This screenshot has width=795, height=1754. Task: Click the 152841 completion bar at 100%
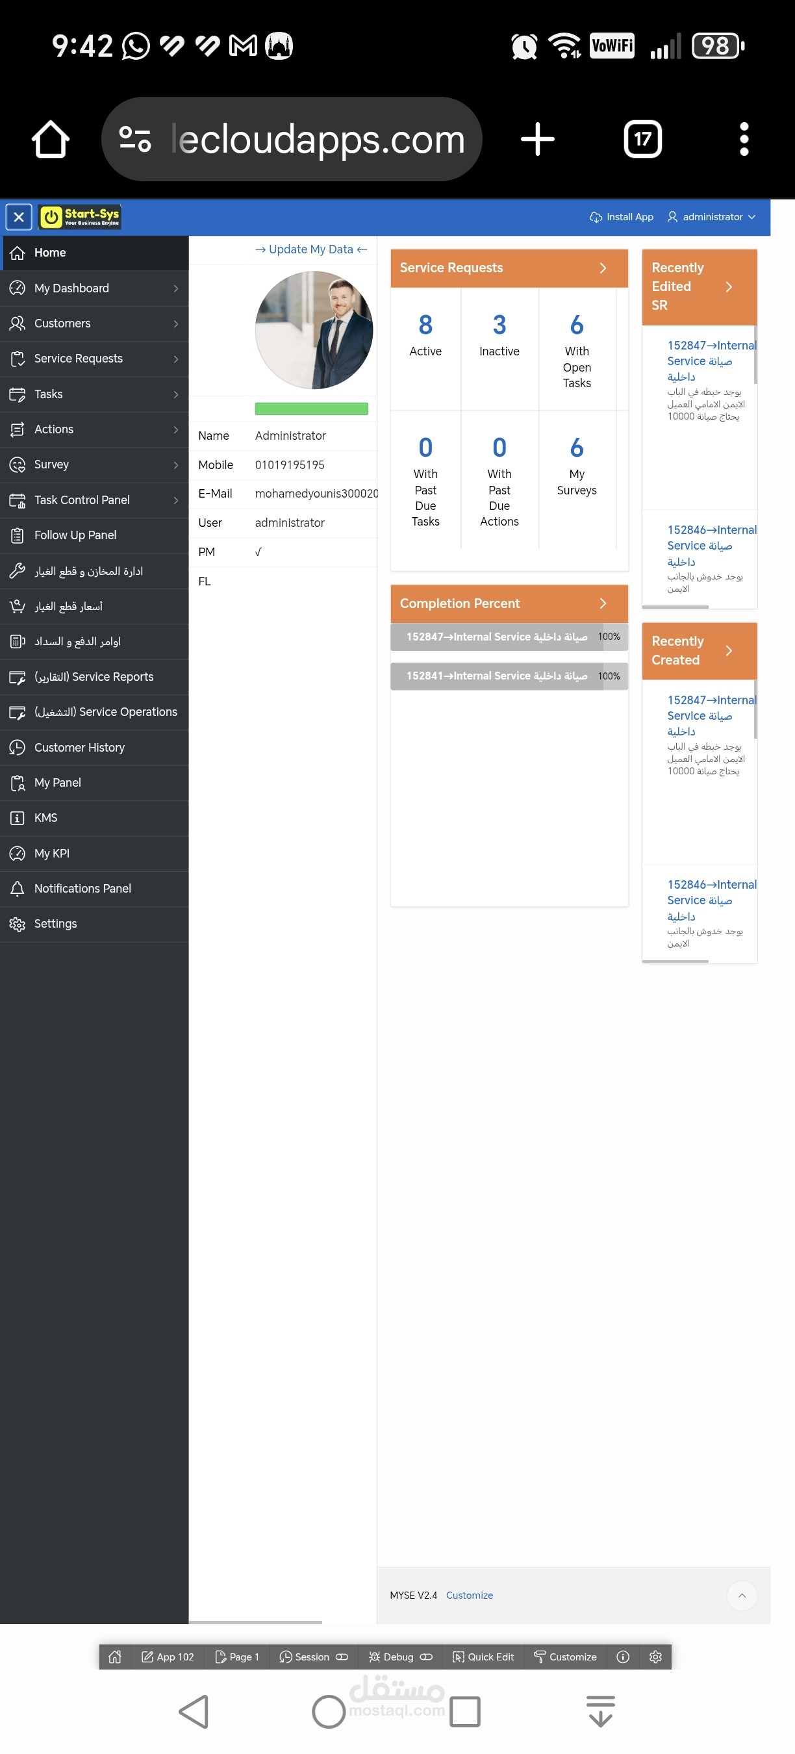pos(509,676)
